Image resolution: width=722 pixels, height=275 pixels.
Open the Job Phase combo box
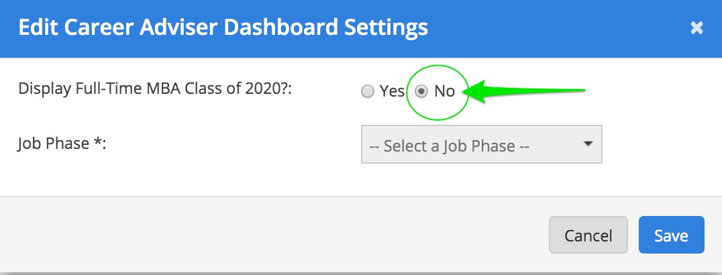(481, 144)
